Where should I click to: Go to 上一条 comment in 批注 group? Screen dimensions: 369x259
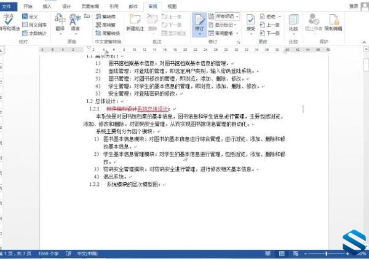tap(172, 17)
